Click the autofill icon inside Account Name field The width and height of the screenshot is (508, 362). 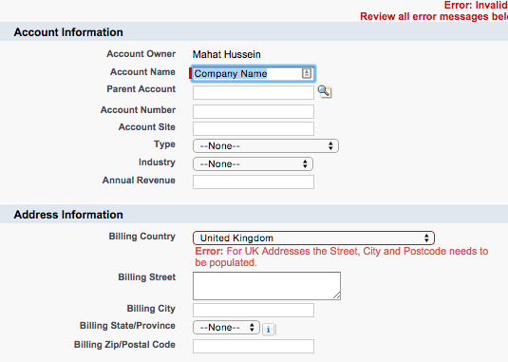click(307, 73)
